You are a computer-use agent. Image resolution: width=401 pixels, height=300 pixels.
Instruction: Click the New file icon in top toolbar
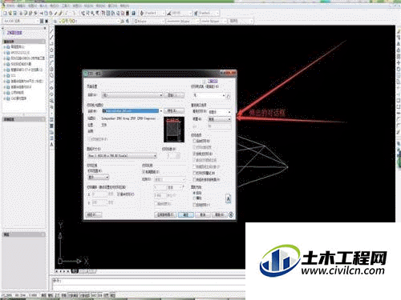tap(5, 13)
